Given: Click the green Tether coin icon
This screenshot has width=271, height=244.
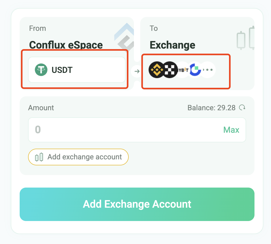Looking at the screenshot, I should point(41,70).
